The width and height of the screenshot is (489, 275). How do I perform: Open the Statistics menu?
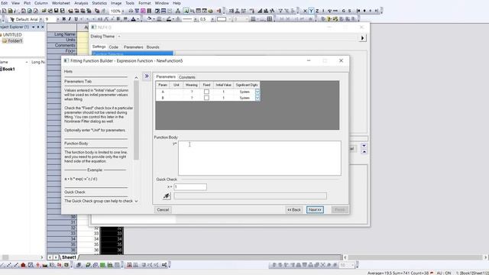[99, 3]
